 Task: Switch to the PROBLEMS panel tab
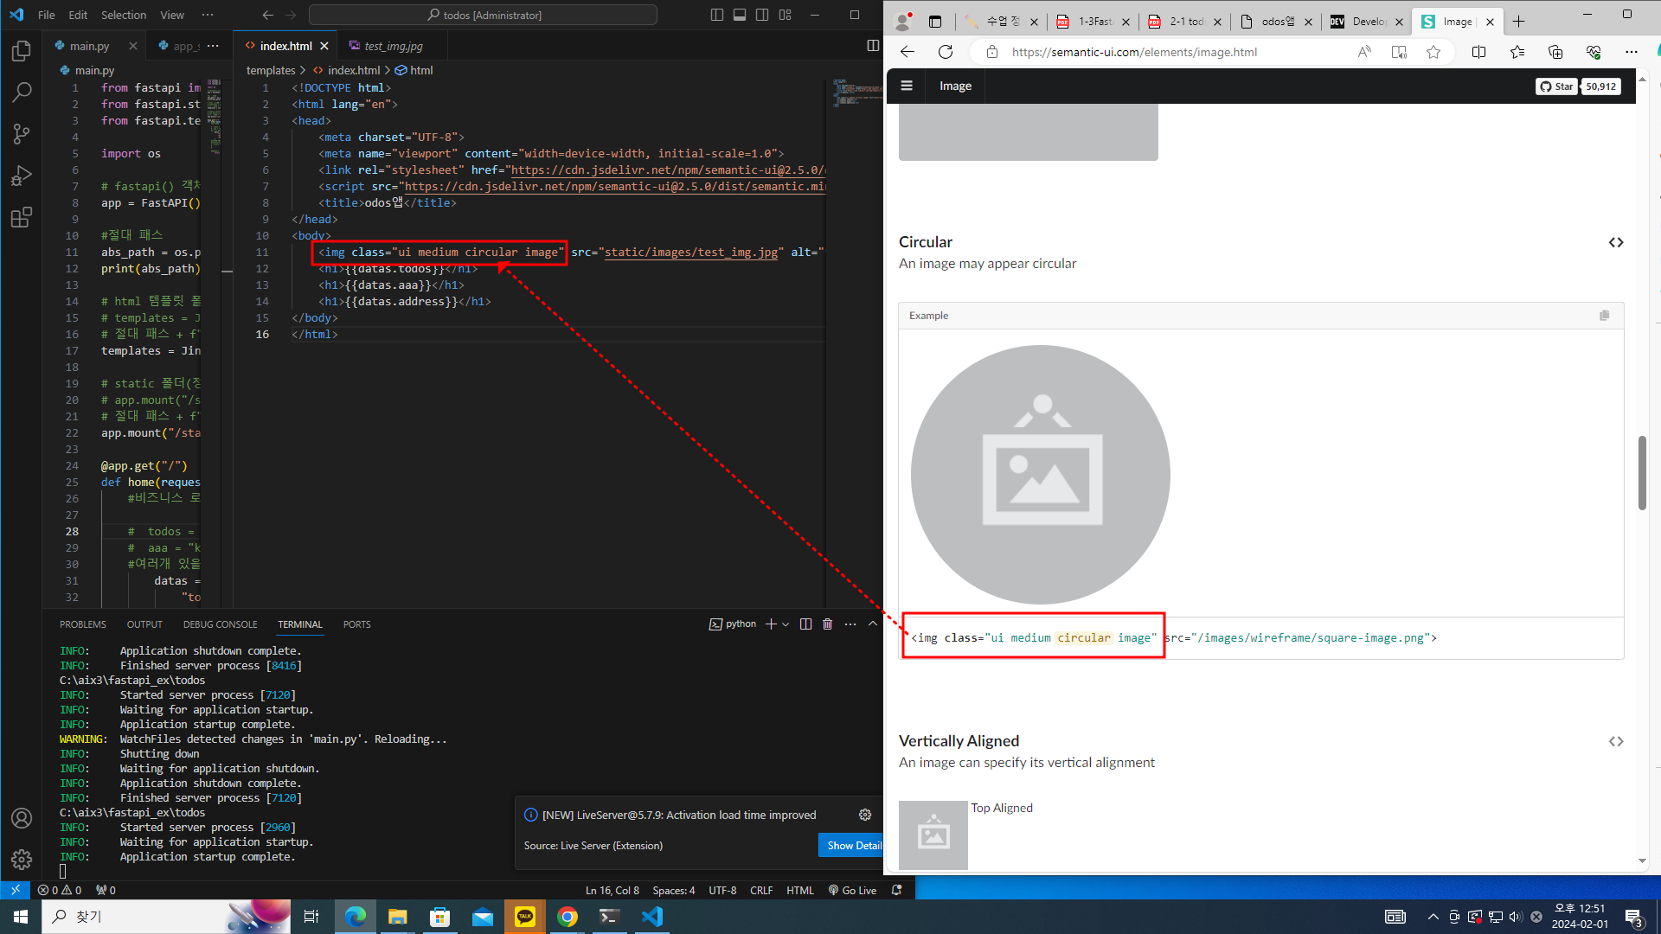click(83, 624)
